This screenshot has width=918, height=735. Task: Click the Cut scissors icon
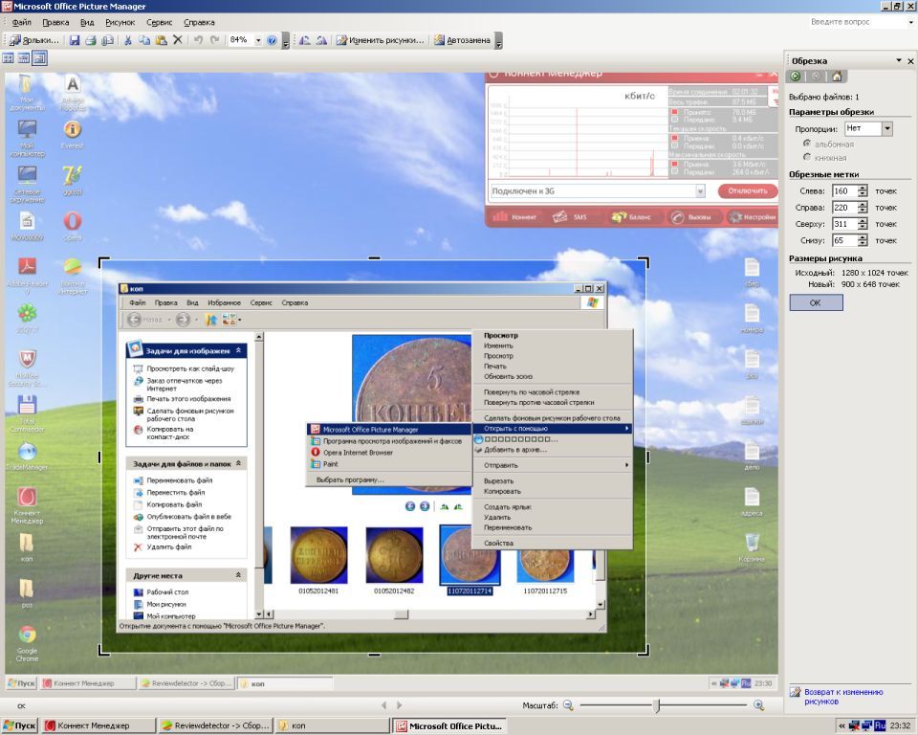(x=127, y=40)
